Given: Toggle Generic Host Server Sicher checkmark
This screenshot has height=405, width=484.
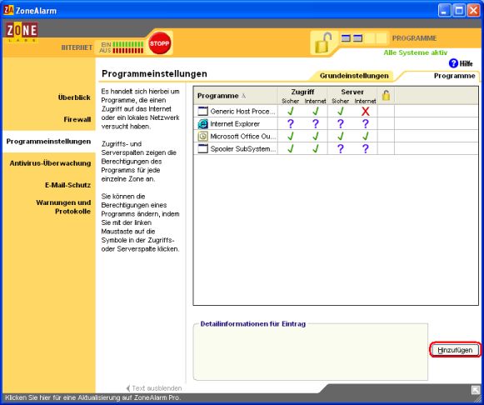Looking at the screenshot, I should pyautogui.click(x=341, y=111).
